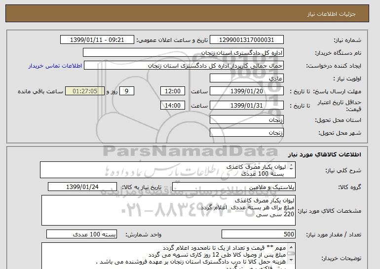Click the label شهر محل تحویل
Screen dimensions: 380x269
click(340, 133)
